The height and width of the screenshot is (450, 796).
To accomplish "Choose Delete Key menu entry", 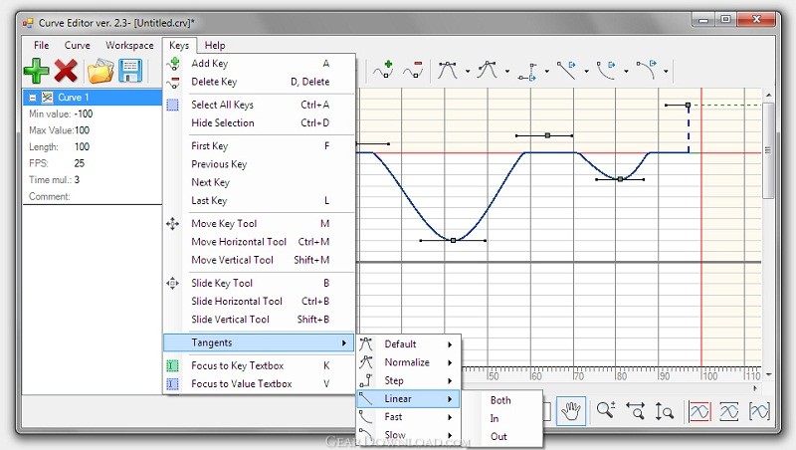I will point(259,82).
